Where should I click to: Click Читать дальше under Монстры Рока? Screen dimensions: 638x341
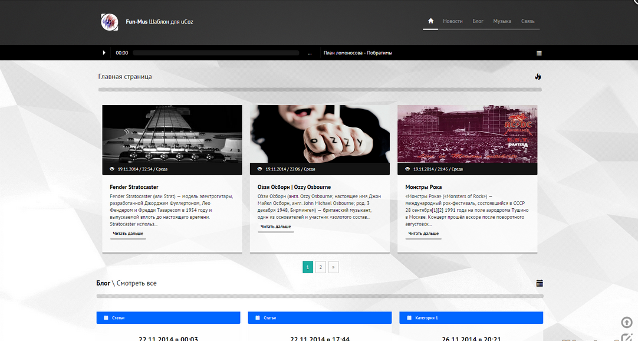423,234
